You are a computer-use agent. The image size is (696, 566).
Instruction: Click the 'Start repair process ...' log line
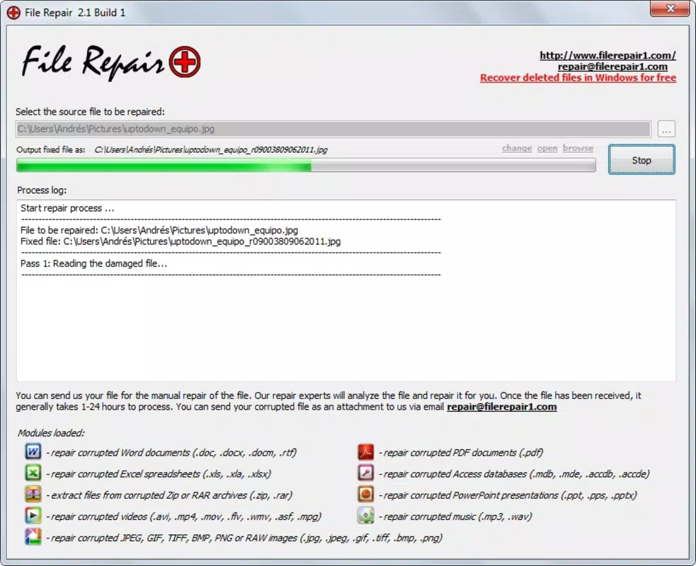(67, 208)
